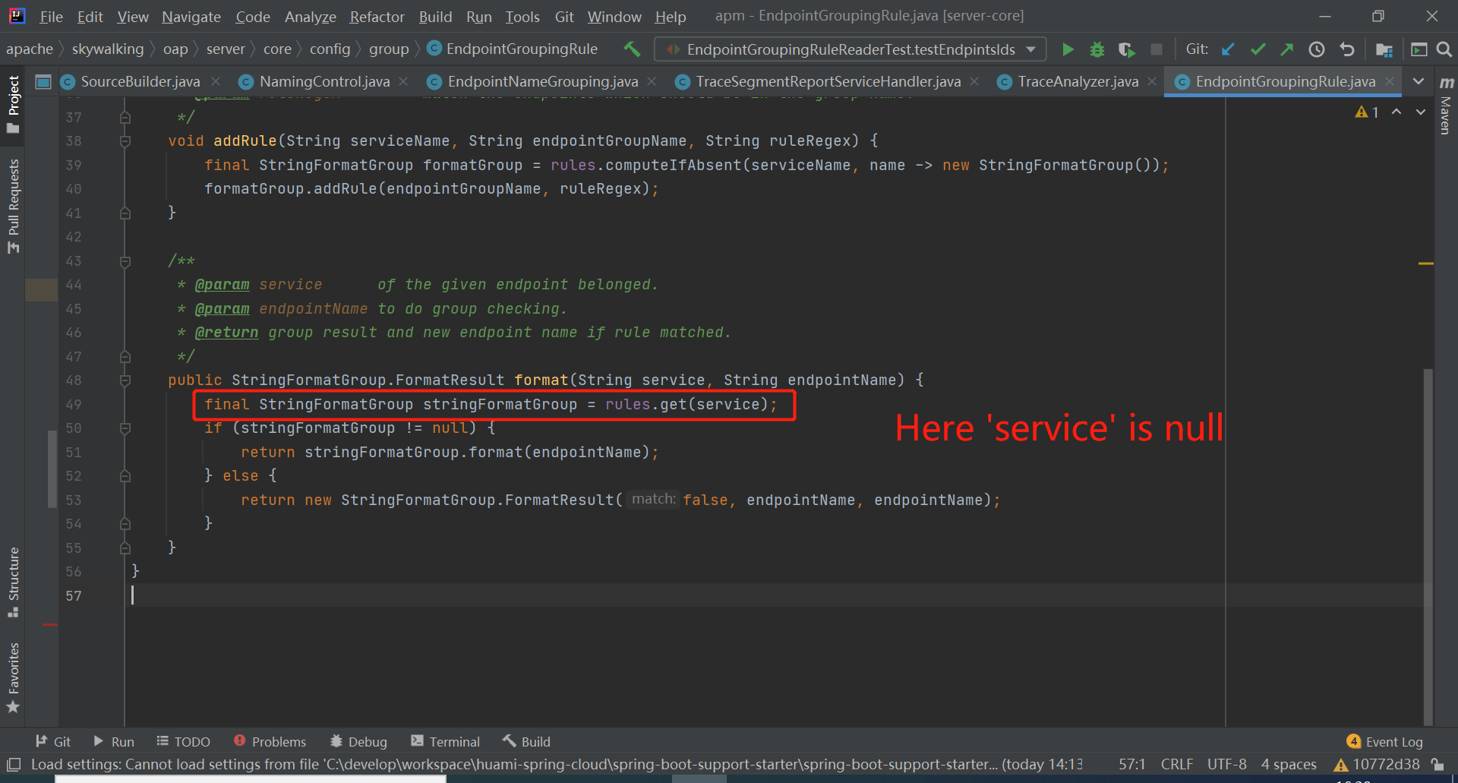This screenshot has height=783, width=1458.
Task: Open the Event Log panel
Action: coord(1385,741)
